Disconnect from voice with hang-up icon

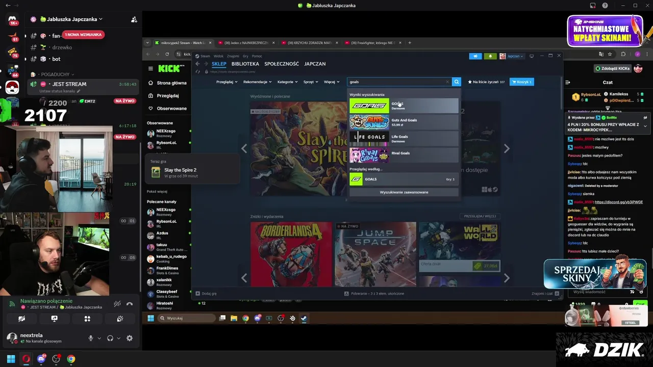[x=130, y=304]
